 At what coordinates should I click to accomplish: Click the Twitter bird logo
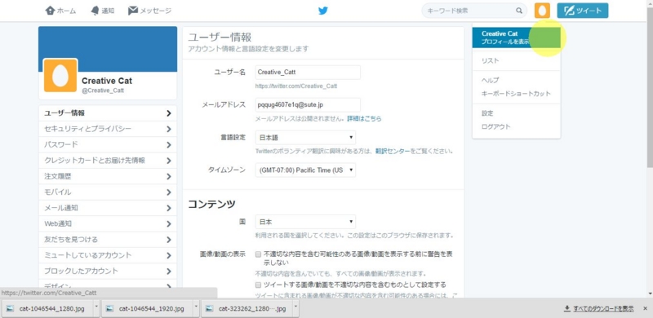tap(323, 11)
